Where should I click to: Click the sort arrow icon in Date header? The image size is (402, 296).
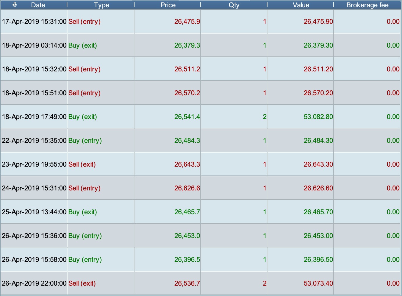[x=15, y=5]
